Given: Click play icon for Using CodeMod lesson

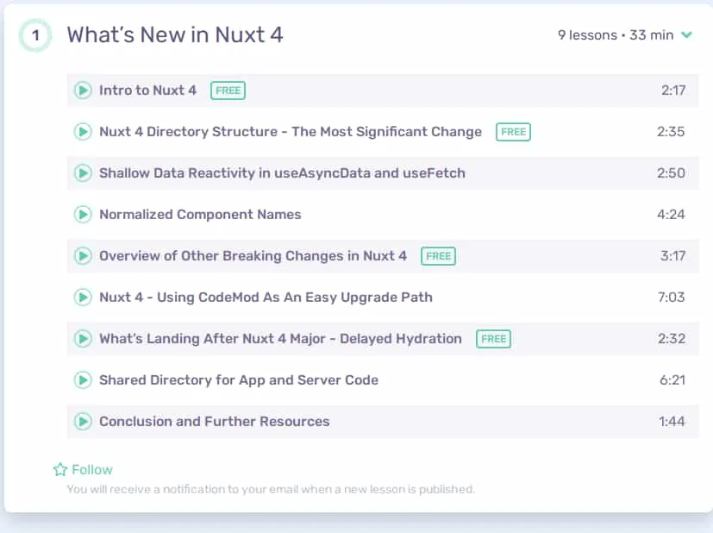Looking at the screenshot, I should [84, 297].
